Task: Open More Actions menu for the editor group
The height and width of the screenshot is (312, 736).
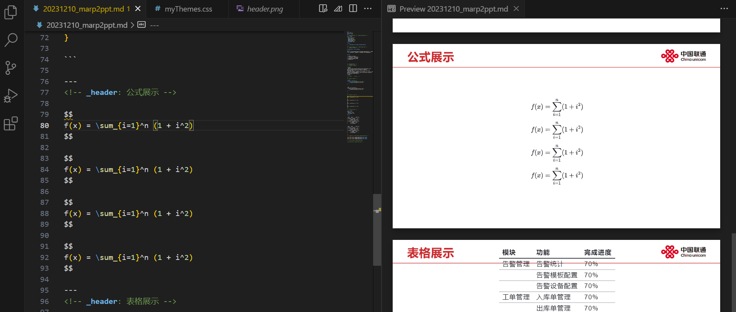Action: pyautogui.click(x=368, y=8)
